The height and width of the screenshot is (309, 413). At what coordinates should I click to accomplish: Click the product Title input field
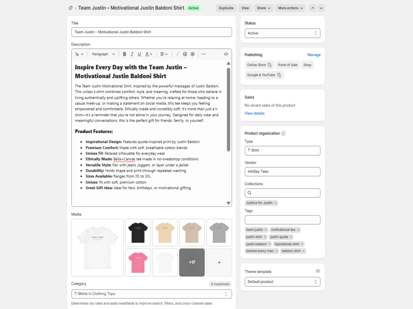click(x=152, y=32)
